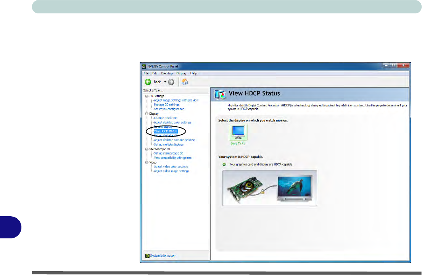Click the System Information icon
Screen dimensions: 422x275
[x=147, y=256]
